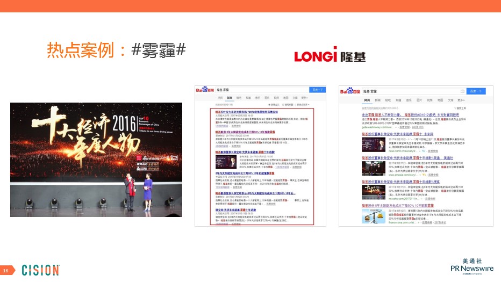Switch to 网页 tab in left Baidu News screenshot
Image resolution: width=501 pixels, height=282 pixels.
point(220,98)
